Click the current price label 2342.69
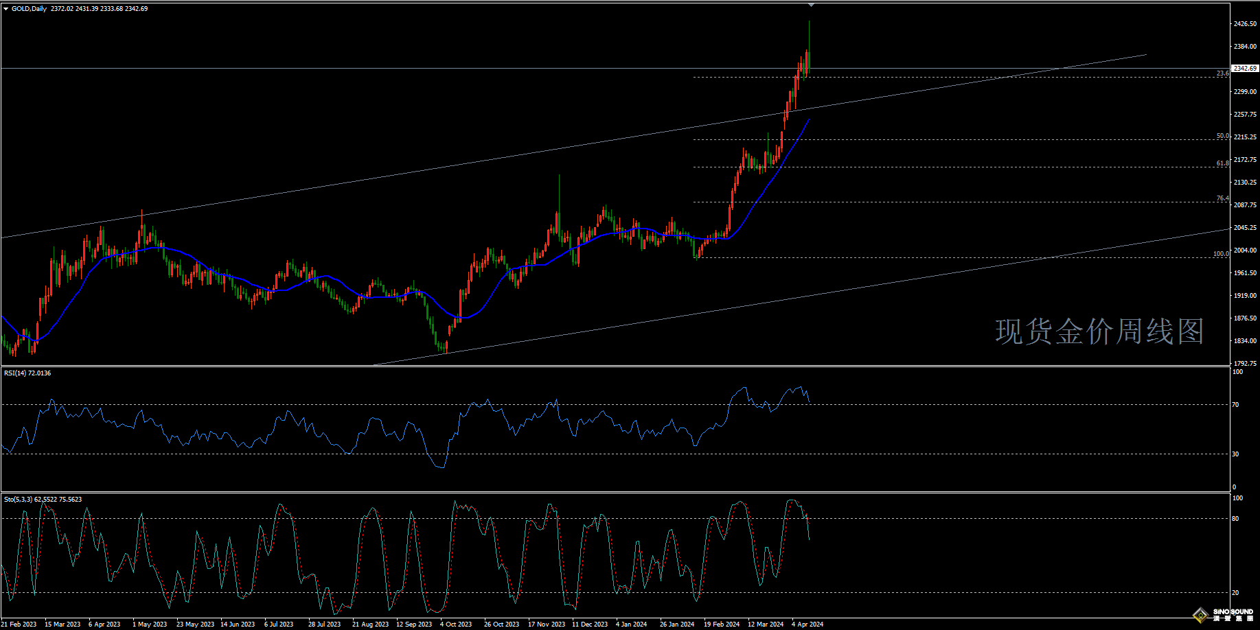This screenshot has height=630, width=1260. point(1245,69)
